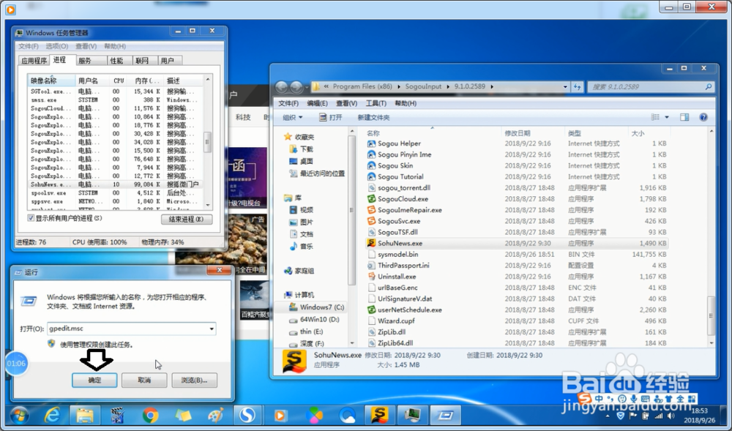Select 音乐 library in navigation pane
Viewport: 732px width, 431px height.
tap(301, 247)
